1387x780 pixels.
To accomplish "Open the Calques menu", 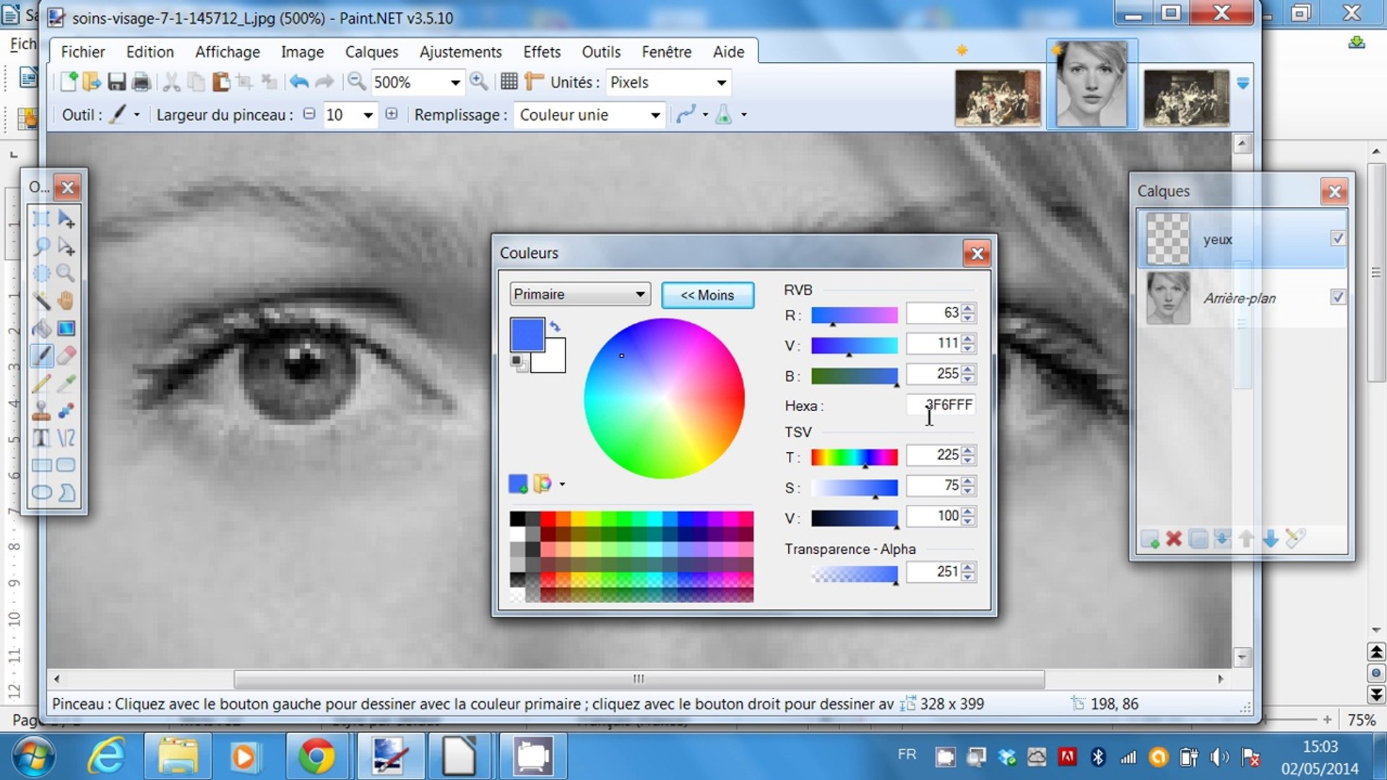I will pos(371,52).
